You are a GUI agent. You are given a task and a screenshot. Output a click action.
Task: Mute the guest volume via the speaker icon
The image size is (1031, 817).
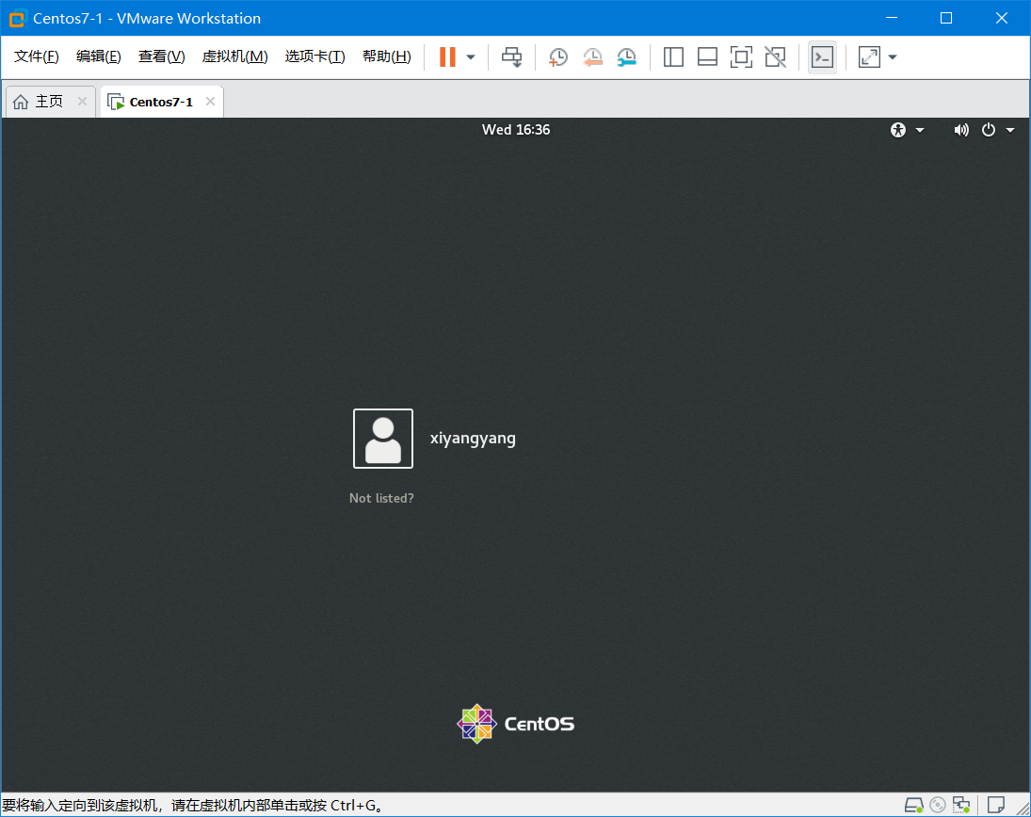pos(961,129)
